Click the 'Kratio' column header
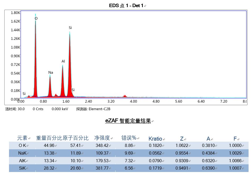The width and height of the screenshot is (252, 177). tap(155, 138)
